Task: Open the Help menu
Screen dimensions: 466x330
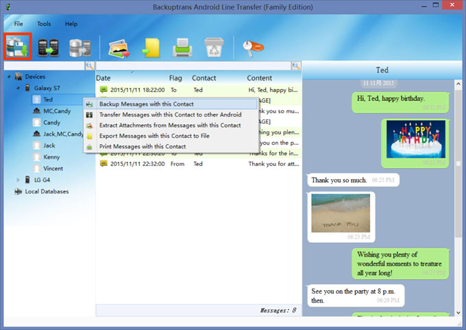Action: [x=71, y=24]
